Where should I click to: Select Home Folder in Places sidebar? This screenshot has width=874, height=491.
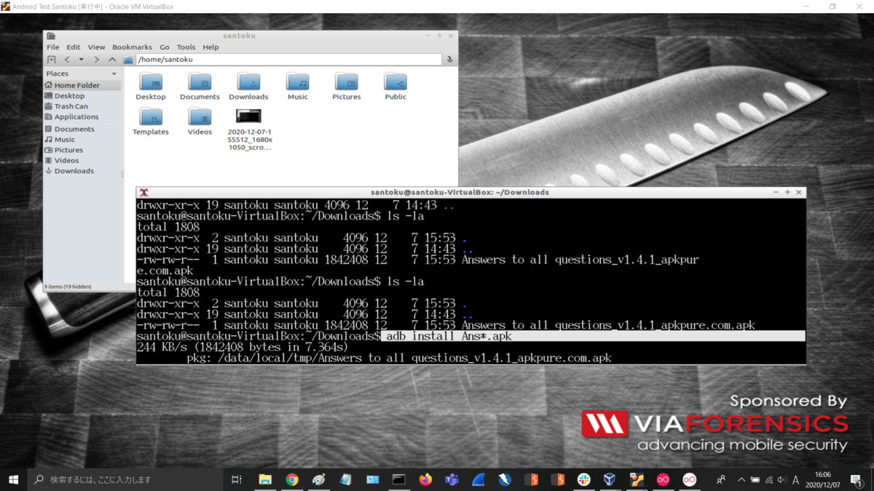point(82,85)
